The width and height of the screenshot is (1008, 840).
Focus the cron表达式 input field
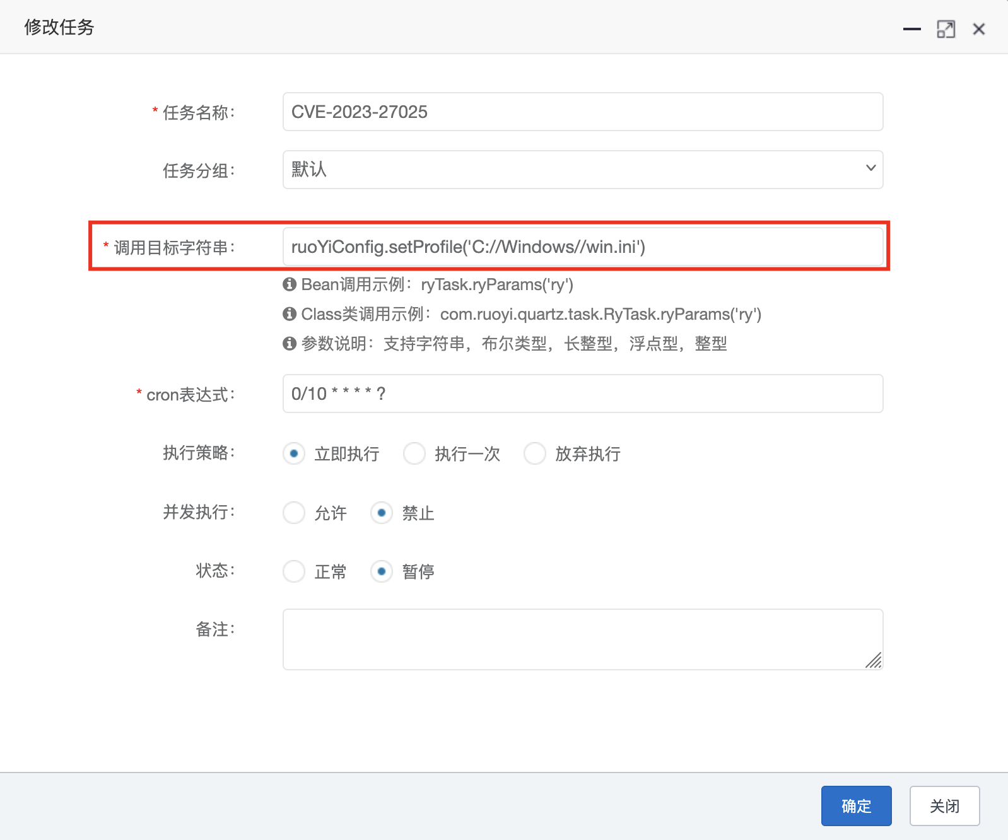[x=583, y=394]
